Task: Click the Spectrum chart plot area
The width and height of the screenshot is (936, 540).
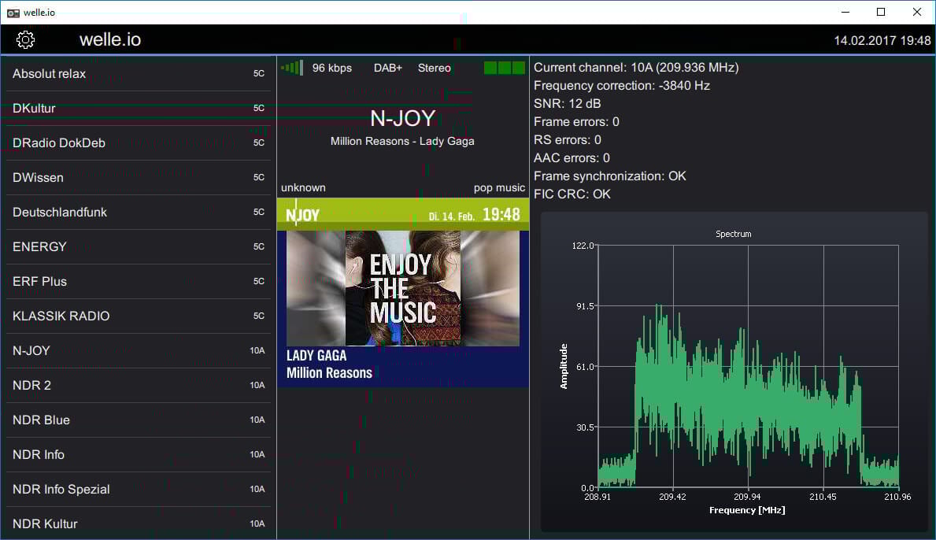Action: tap(748, 366)
